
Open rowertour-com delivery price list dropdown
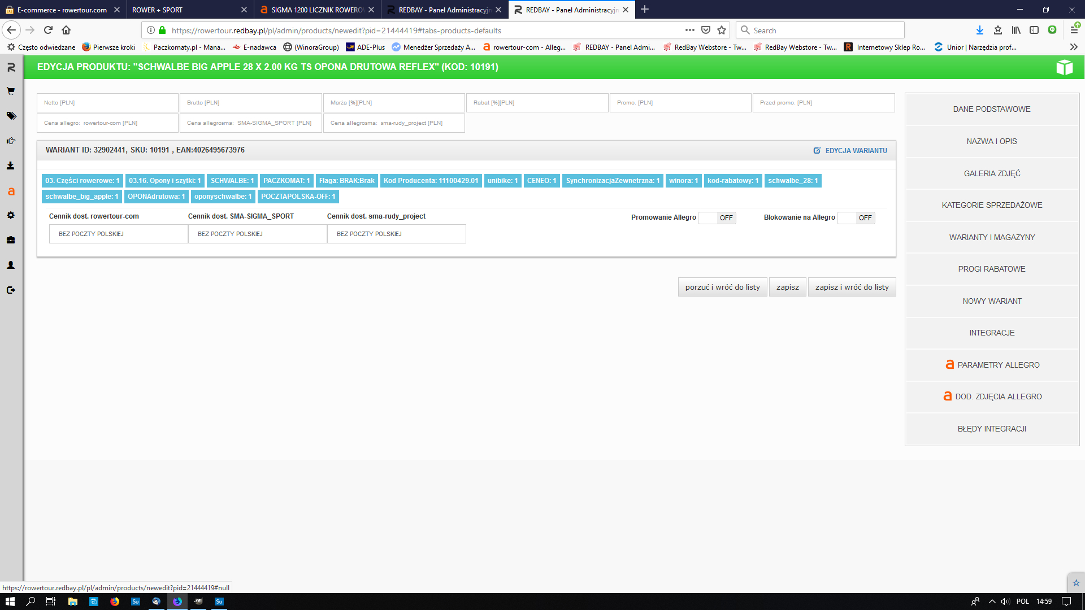point(118,234)
